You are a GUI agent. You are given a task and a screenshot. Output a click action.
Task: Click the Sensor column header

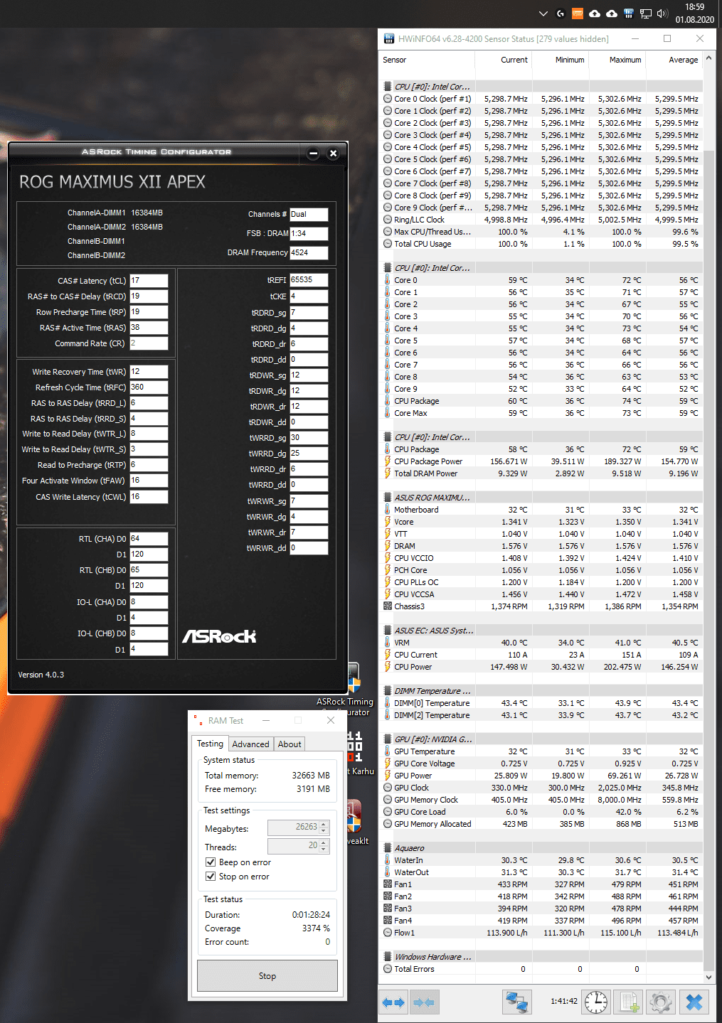(x=427, y=60)
